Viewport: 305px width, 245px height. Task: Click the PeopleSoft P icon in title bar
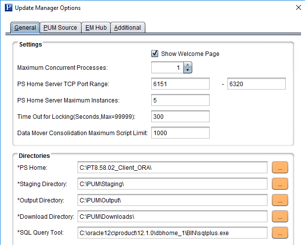point(8,8)
